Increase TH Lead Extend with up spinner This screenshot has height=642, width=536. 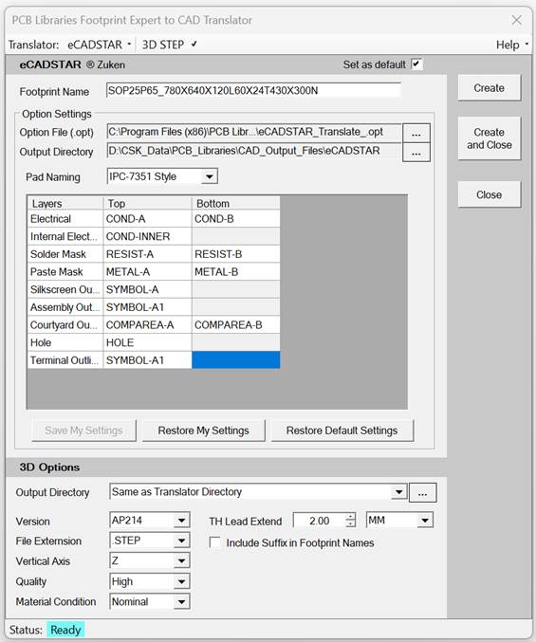pyautogui.click(x=350, y=517)
